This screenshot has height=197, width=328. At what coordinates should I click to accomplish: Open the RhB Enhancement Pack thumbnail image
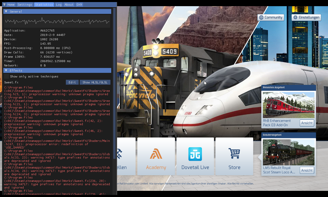point(289,105)
